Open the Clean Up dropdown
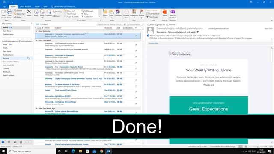This screenshot has height=154, width=274. coord(20,14)
